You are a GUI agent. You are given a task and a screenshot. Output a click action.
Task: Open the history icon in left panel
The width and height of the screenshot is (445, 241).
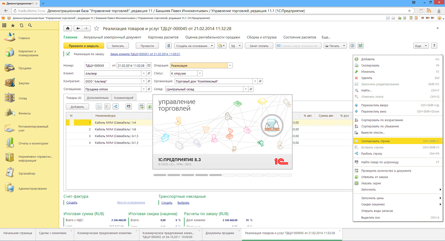coord(21,25)
